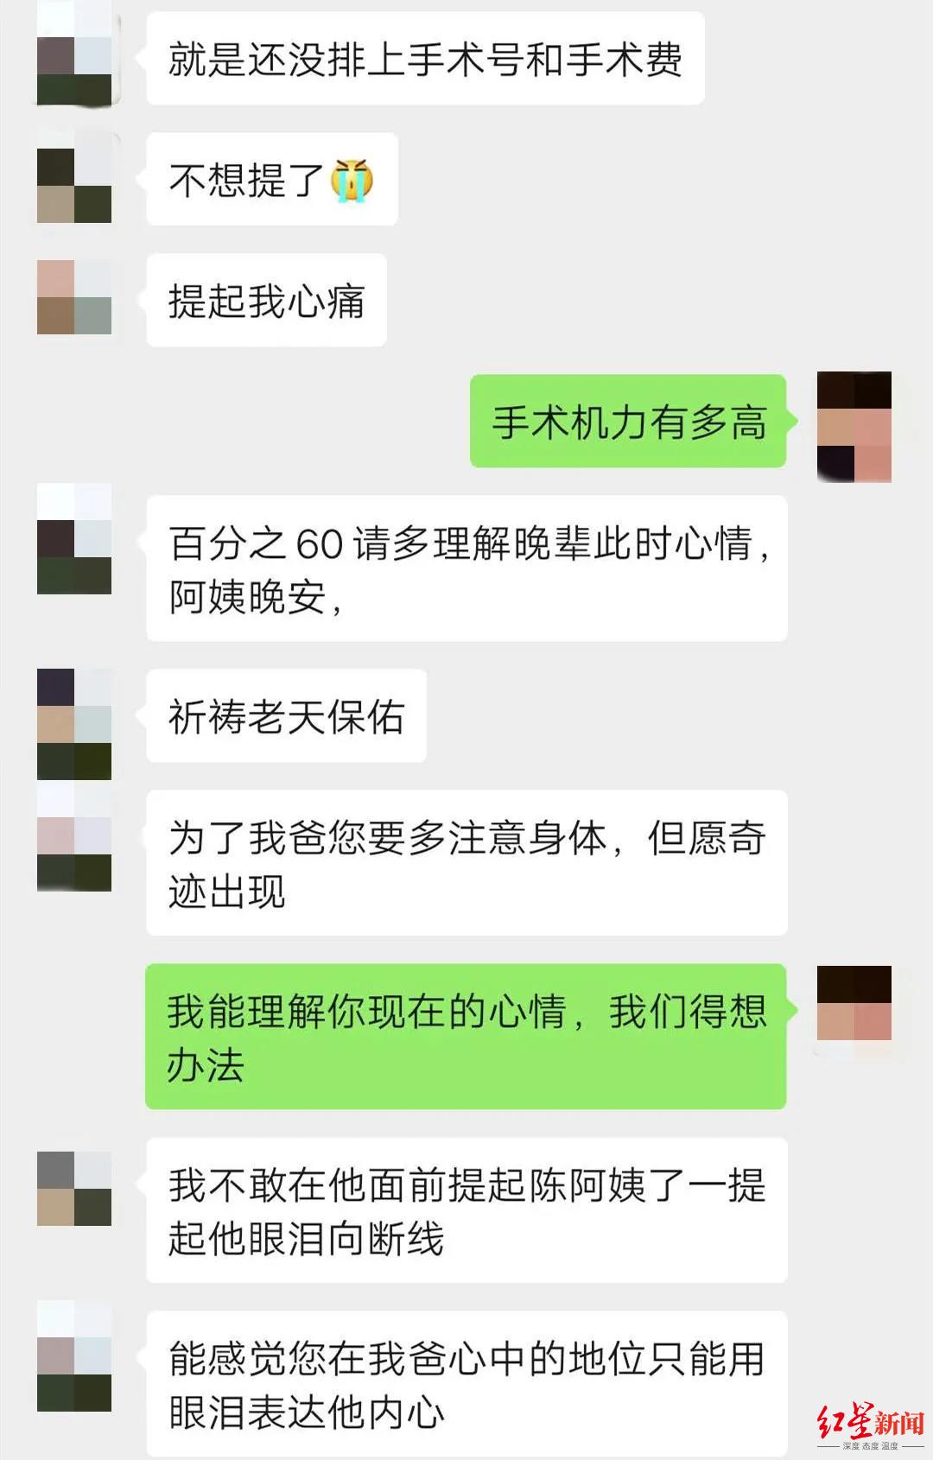Tap avatar beside '提起我心痛' message
933x1460 pixels.
[74, 297]
